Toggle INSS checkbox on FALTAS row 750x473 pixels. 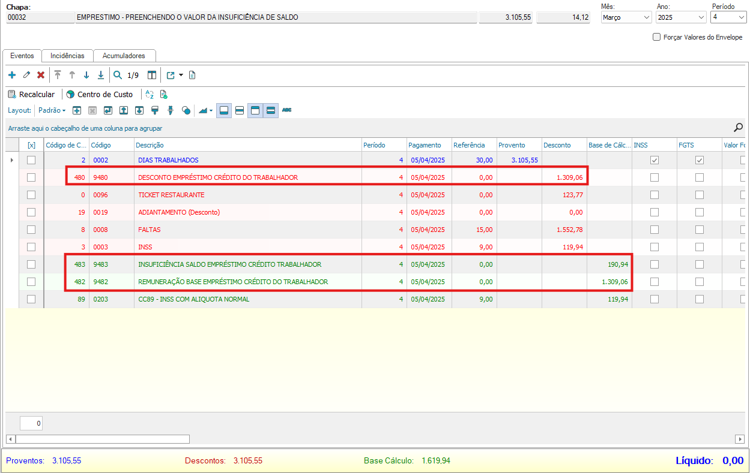pyautogui.click(x=655, y=230)
